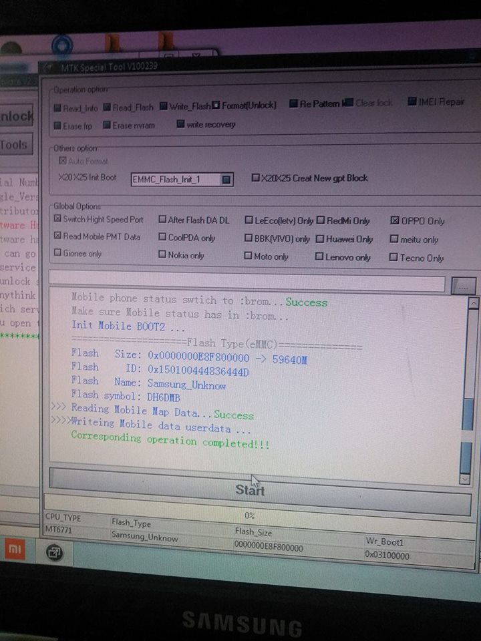Click the 0x03100000 Wr_Boot1 value
The width and height of the screenshot is (481, 641).
point(387,556)
